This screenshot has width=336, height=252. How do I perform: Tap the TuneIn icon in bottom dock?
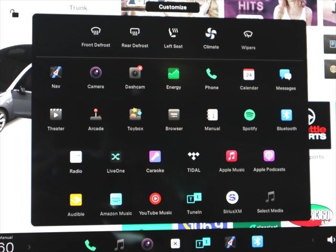pos(203,243)
